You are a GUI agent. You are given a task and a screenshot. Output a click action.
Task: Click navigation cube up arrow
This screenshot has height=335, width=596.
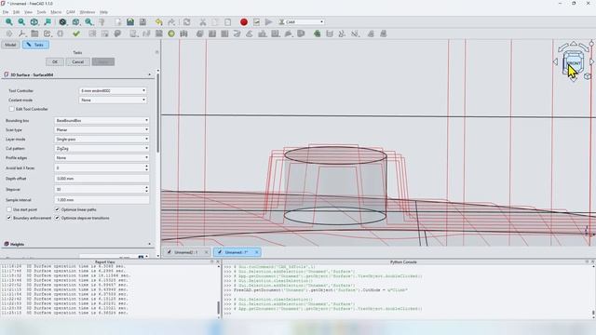(x=574, y=44)
